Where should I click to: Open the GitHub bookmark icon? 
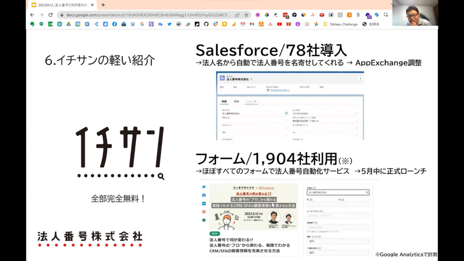click(206, 24)
